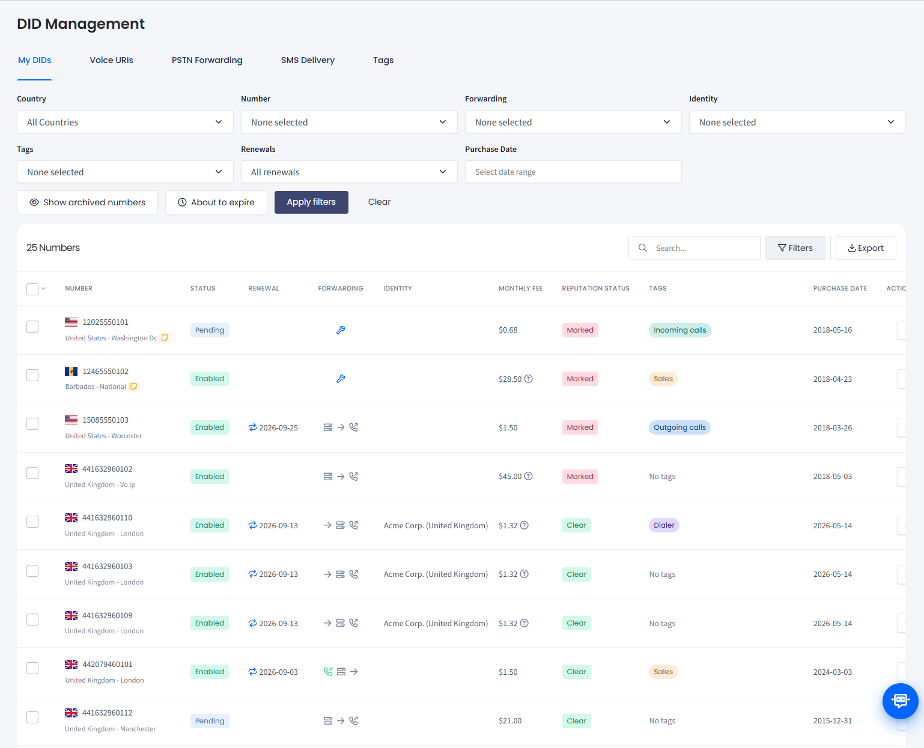The height and width of the screenshot is (748, 924).
Task: Click forwarding icons for 441632960102
Action: 341,477
